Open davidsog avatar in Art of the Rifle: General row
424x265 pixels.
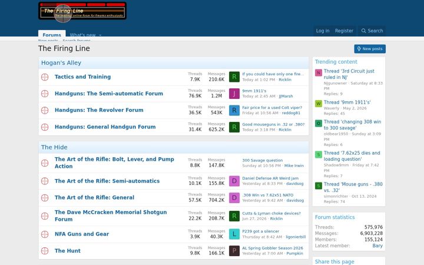coord(234,198)
